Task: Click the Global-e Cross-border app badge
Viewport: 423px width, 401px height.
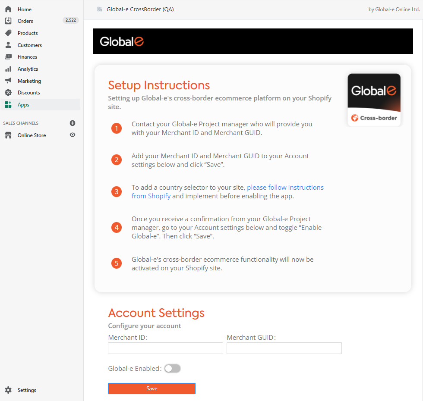Action: (374, 99)
